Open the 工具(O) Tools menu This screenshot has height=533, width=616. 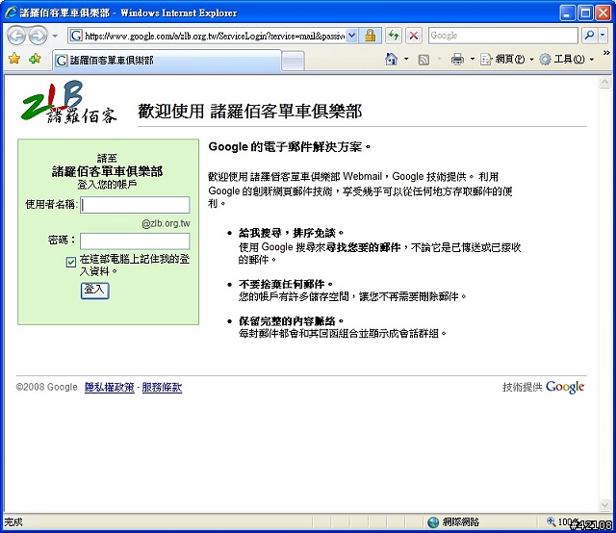point(566,60)
